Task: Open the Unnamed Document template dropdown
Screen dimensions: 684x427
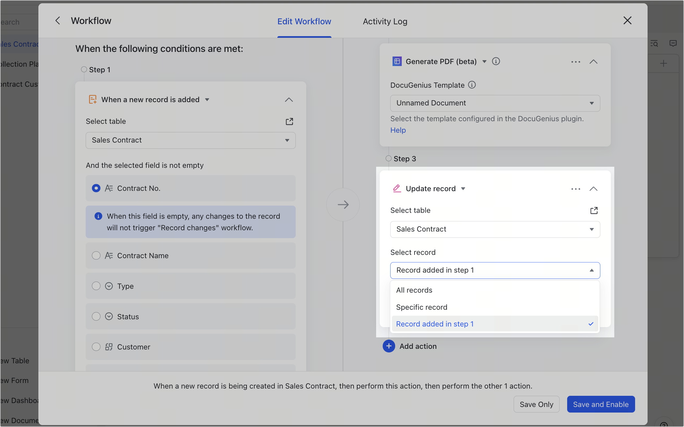Action: click(495, 103)
